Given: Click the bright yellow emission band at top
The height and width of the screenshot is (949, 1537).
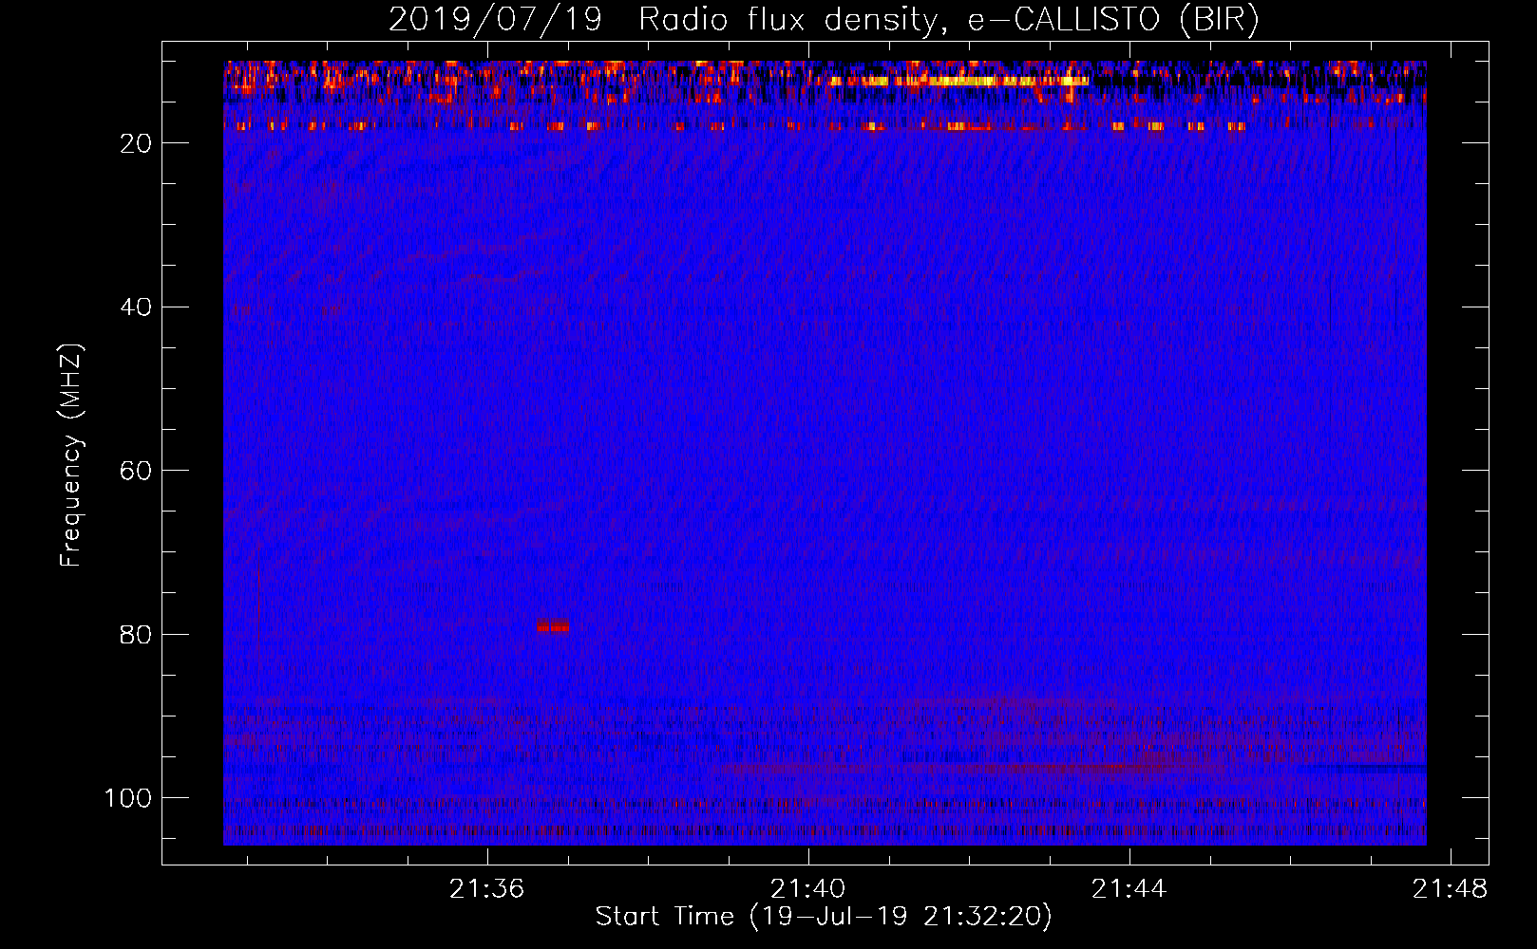Looking at the screenshot, I should tap(958, 82).
